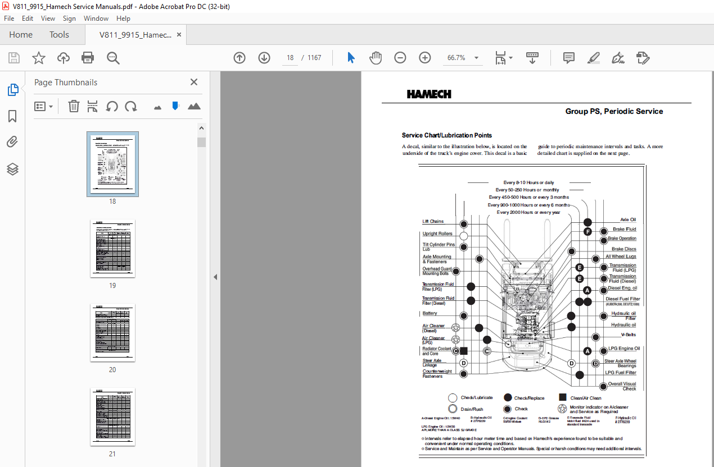Open the thumbnail Options dropdown menu
Image resolution: width=714 pixels, height=467 pixels.
pos(44,106)
